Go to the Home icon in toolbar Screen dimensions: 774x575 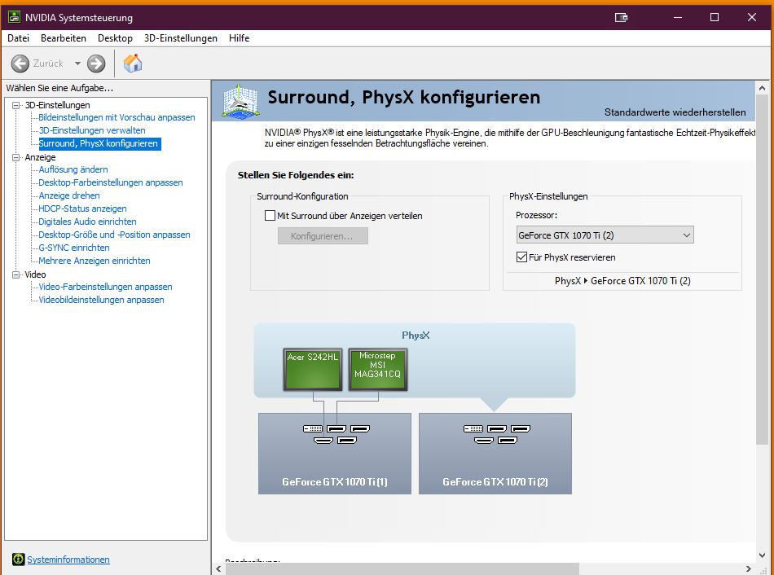(133, 64)
